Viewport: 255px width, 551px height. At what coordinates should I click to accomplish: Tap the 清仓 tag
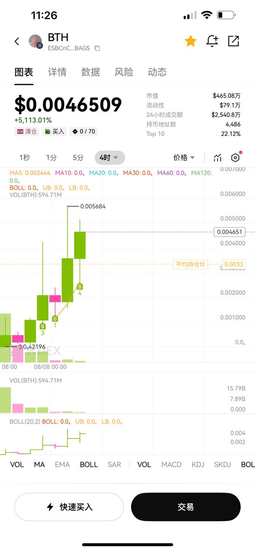tap(27, 131)
